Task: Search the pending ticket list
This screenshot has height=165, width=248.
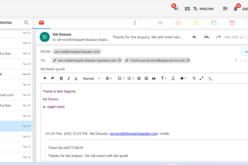Action: (x=26, y=23)
